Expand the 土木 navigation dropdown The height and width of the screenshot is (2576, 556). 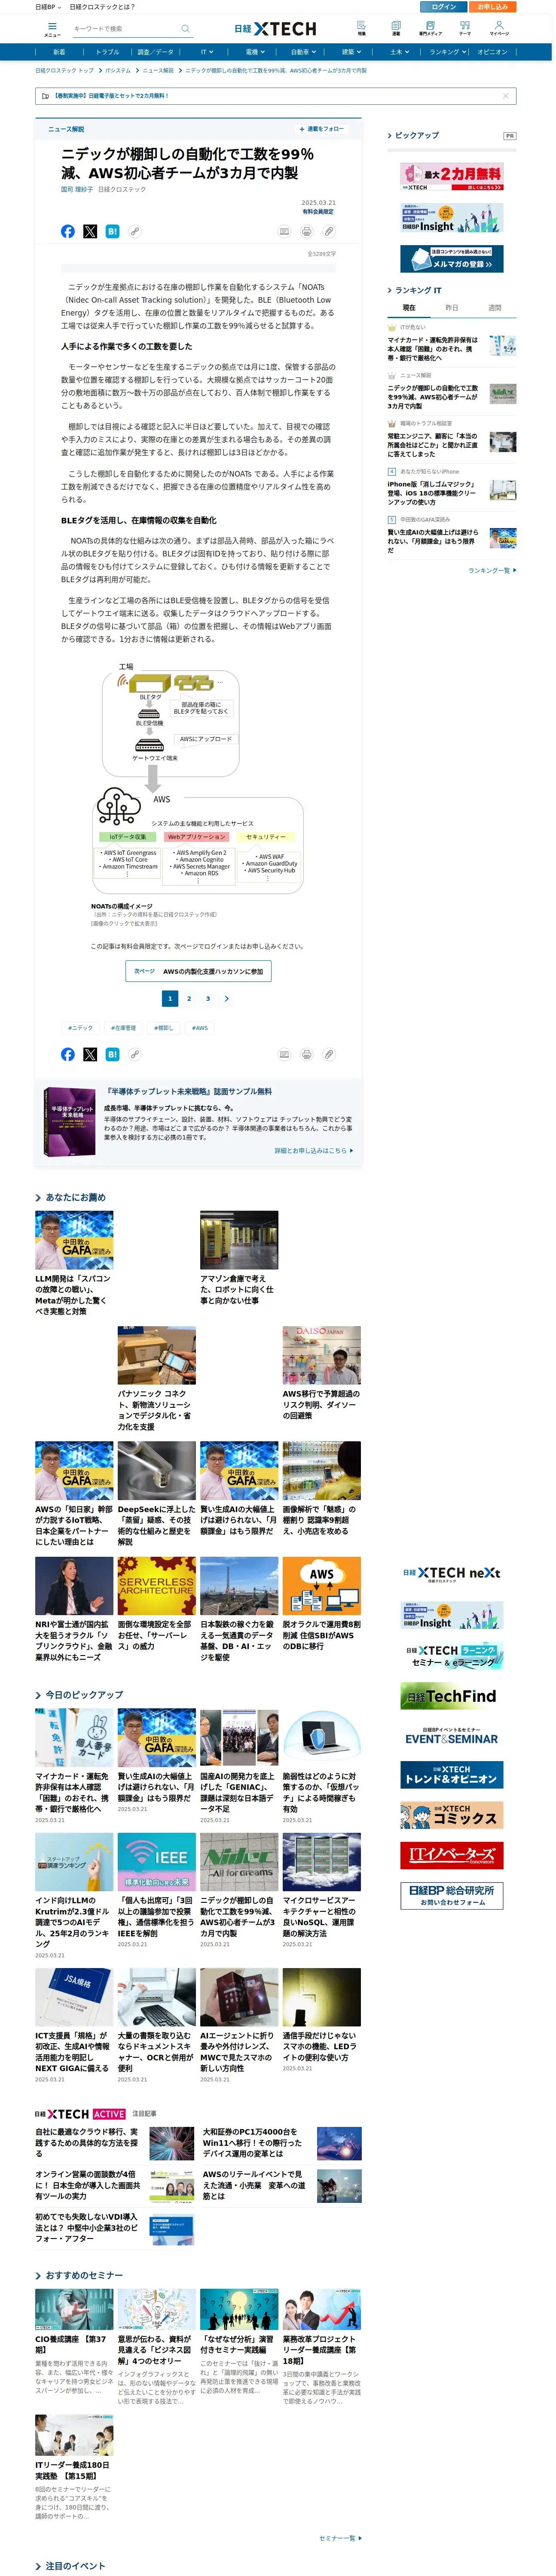399,52
